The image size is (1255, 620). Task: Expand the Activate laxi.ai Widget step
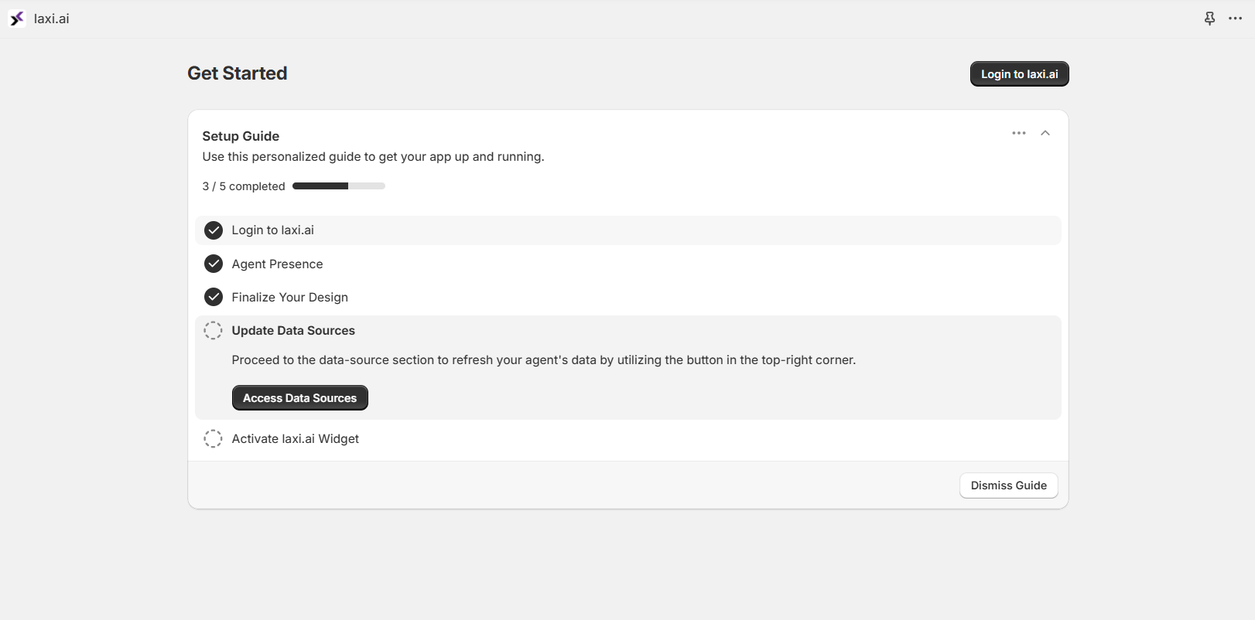[x=295, y=438]
